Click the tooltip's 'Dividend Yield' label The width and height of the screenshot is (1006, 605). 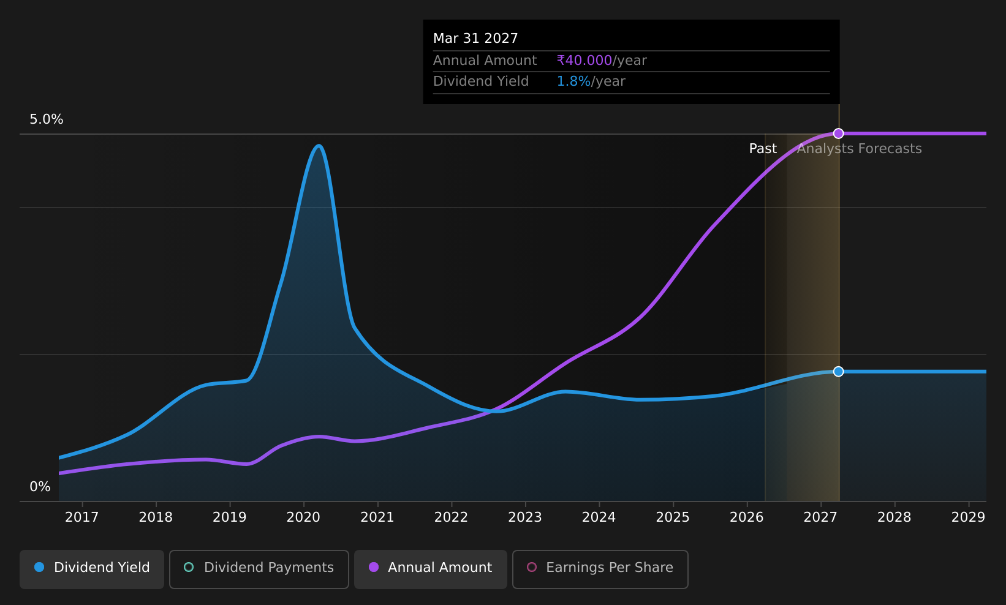(481, 81)
